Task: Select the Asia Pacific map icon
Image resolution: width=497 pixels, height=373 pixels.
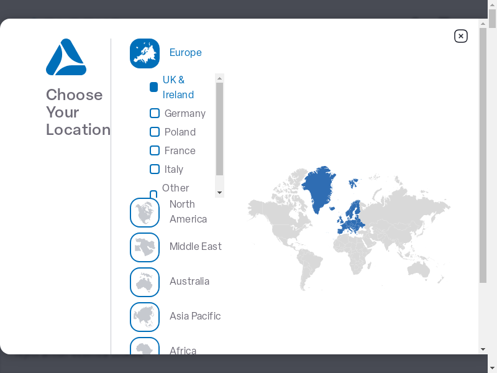Action: [x=145, y=317]
